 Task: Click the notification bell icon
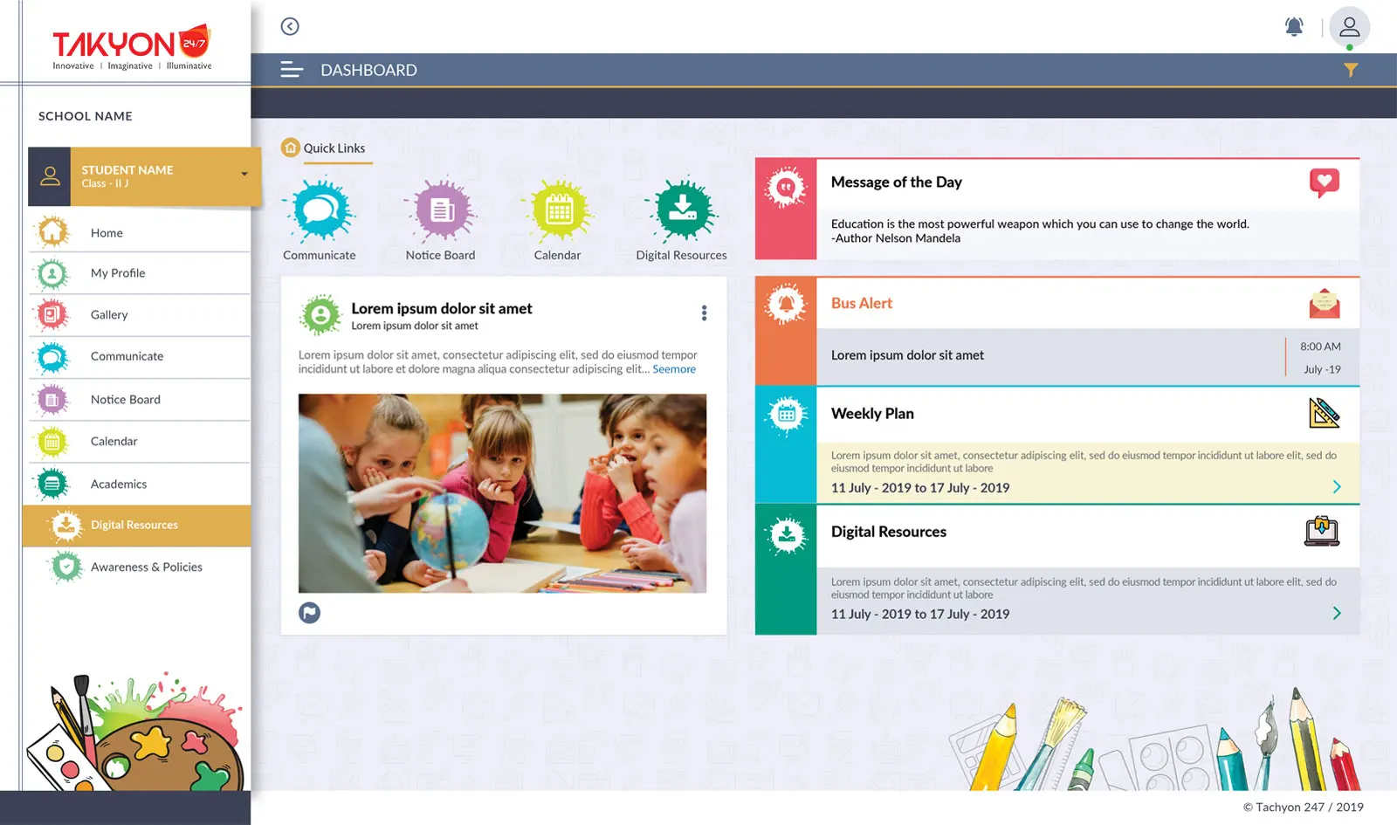tap(1294, 27)
